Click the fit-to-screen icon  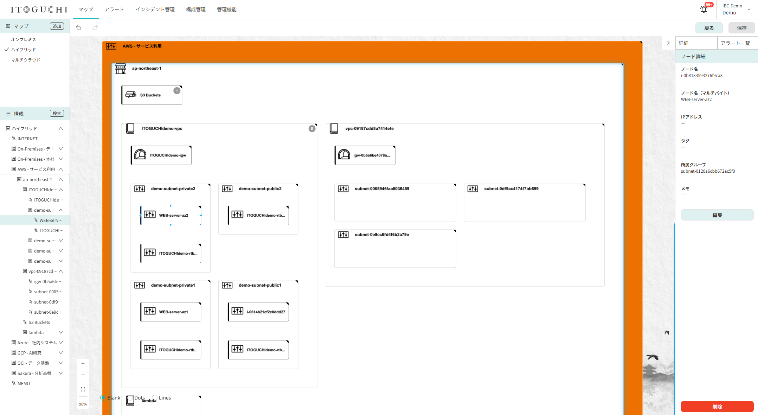click(83, 389)
